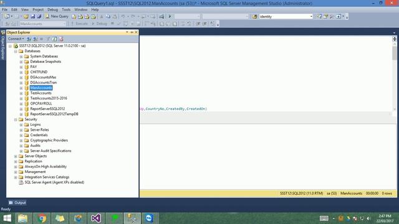Select ReportServer$SQL2012TempDB database

point(54,114)
